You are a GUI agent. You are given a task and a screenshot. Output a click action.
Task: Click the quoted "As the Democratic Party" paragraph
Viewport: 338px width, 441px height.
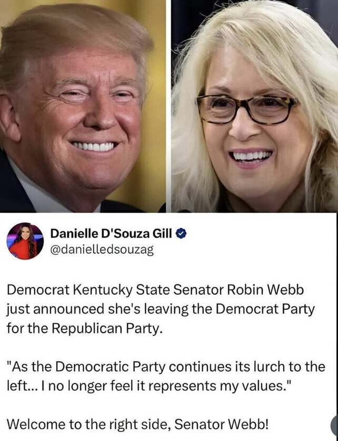(x=166, y=376)
